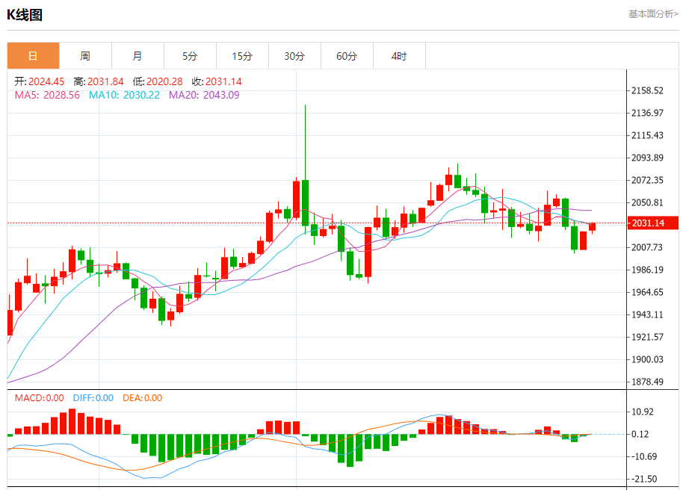Open the 30分 timeframe tab

point(294,56)
